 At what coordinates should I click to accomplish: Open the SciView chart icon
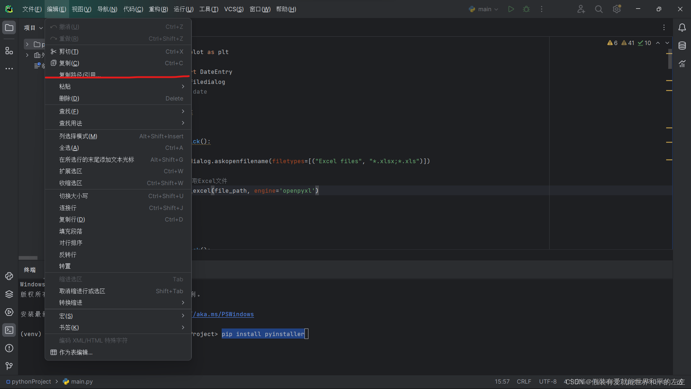[682, 64]
